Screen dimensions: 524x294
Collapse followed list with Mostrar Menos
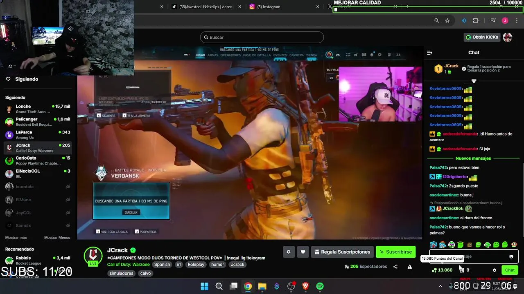(57, 238)
